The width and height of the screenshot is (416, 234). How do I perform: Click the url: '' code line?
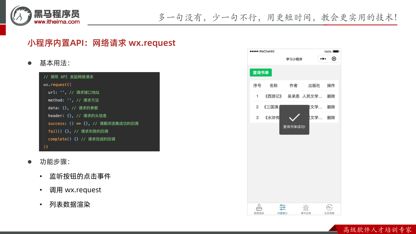point(74,92)
